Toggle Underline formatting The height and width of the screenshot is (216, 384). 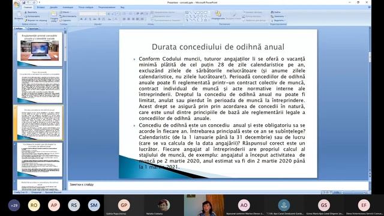point(90,19)
